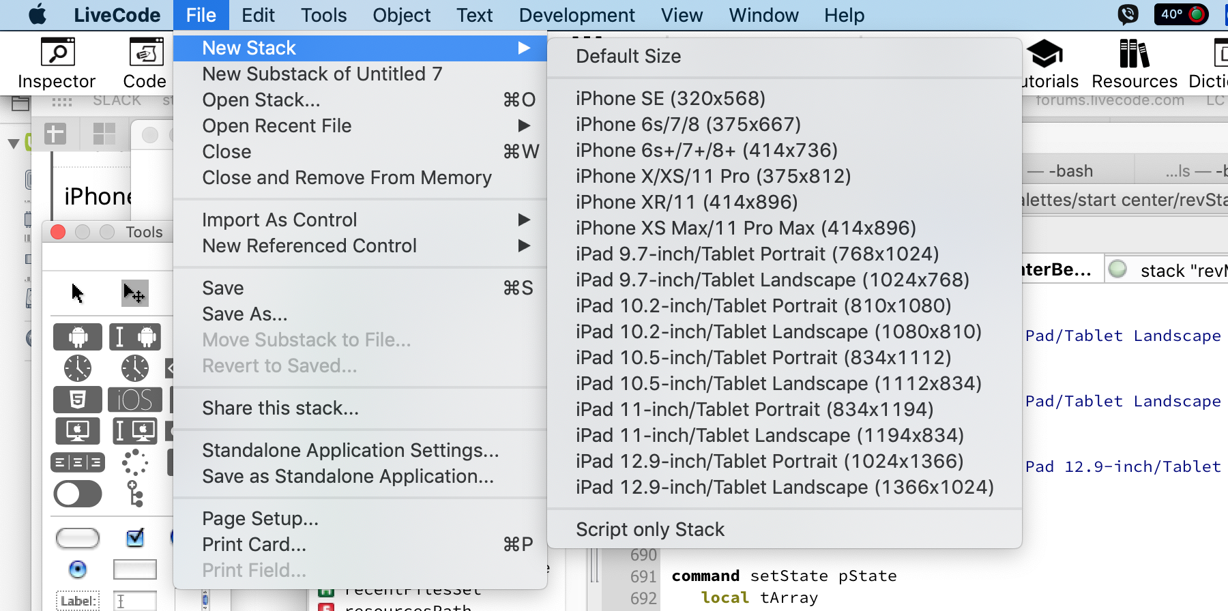Screen dimensions: 1228x611
Task: Choose Open Stack... from File menu
Action: [x=360, y=100]
